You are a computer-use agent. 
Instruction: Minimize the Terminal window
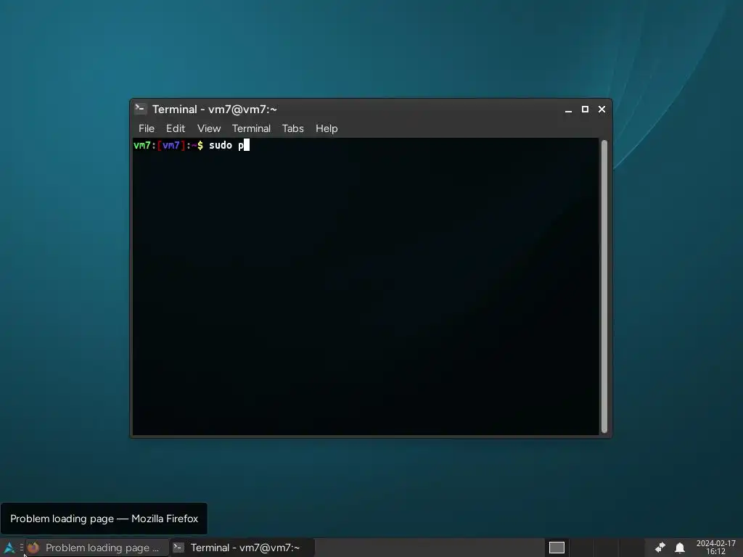pyautogui.click(x=568, y=110)
